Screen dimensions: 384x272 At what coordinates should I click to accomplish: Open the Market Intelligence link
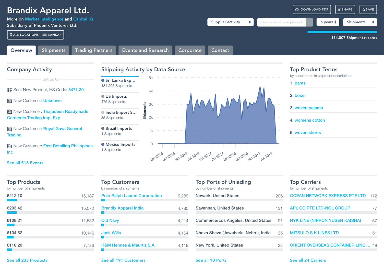tap(44, 19)
